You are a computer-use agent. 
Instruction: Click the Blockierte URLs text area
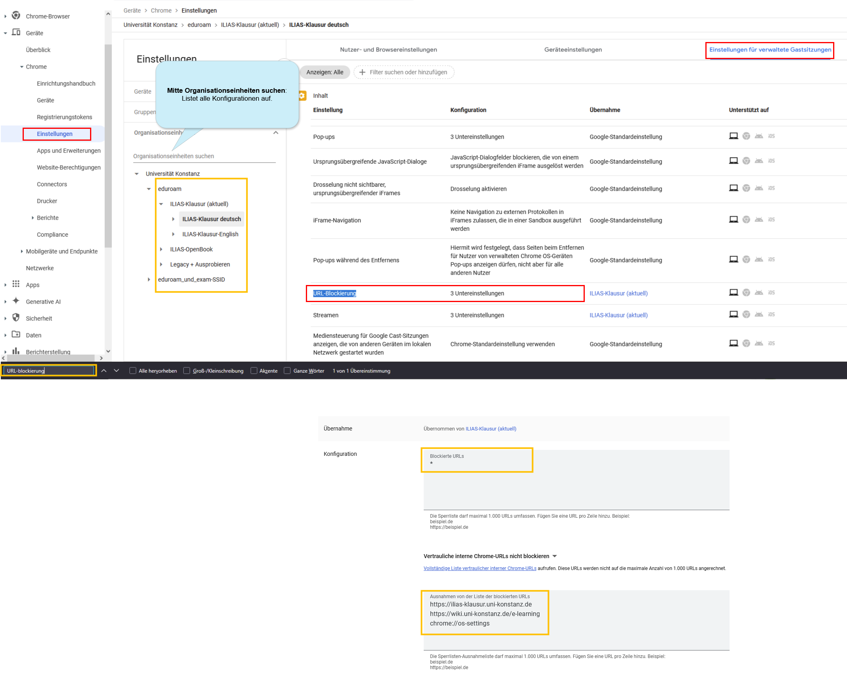[576, 480]
